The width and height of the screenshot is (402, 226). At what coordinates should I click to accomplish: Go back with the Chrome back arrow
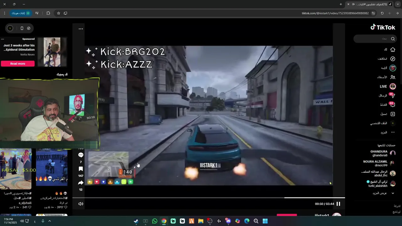(397, 13)
